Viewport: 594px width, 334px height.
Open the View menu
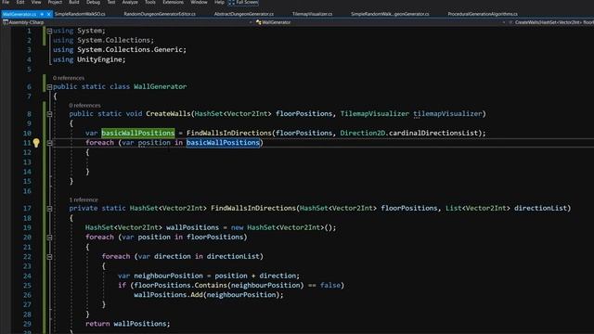click(36, 2)
